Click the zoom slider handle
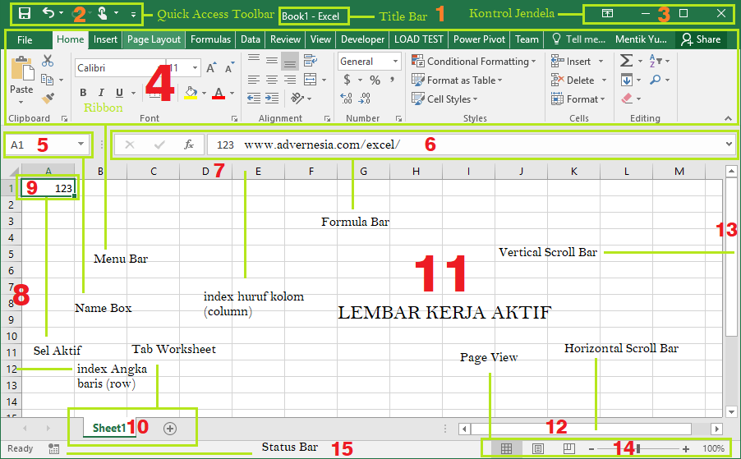This screenshot has height=459, width=741. point(638,448)
